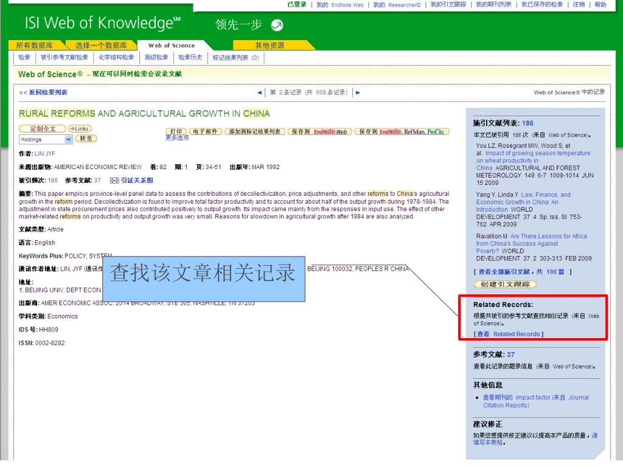
Task: Open author link LIN JYF
Action: tap(45, 154)
